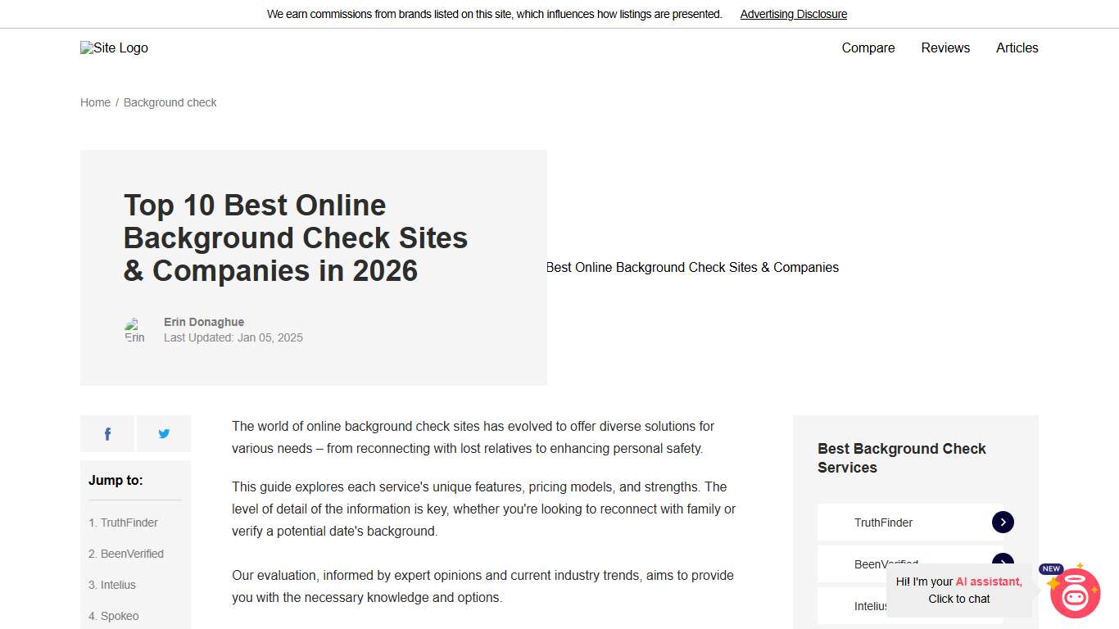This screenshot has width=1119, height=629.
Task: Click the arrow icon next to Intelius
Action: coord(1003,605)
